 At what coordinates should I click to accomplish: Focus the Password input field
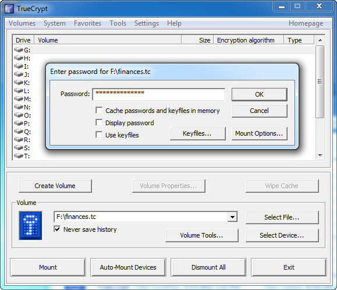tap(159, 94)
